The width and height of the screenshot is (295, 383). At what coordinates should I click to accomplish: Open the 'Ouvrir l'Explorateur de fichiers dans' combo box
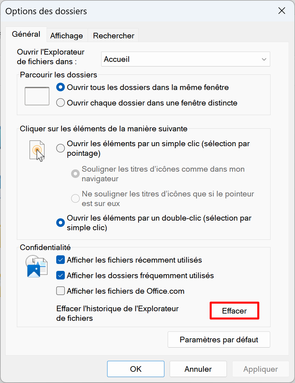coord(186,59)
